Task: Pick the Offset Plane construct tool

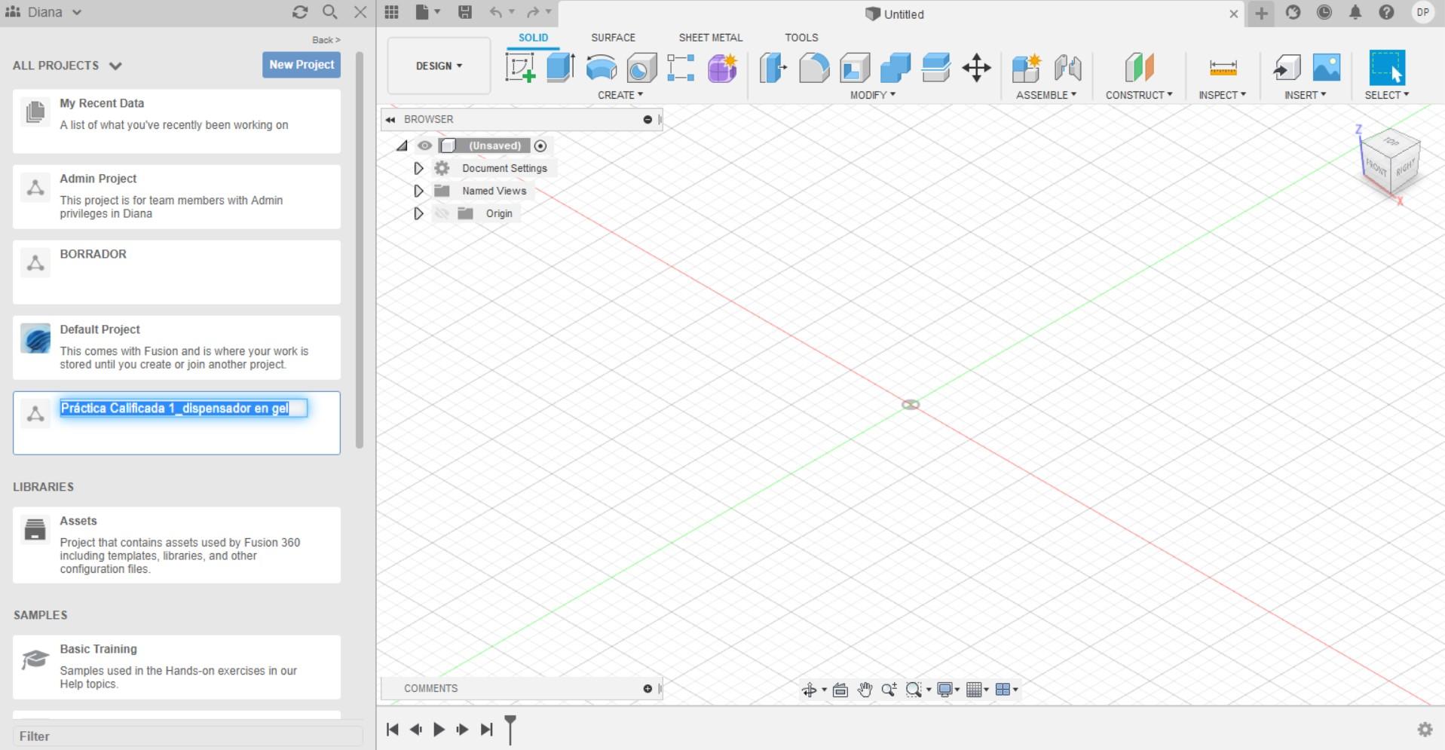Action: coord(1139,68)
